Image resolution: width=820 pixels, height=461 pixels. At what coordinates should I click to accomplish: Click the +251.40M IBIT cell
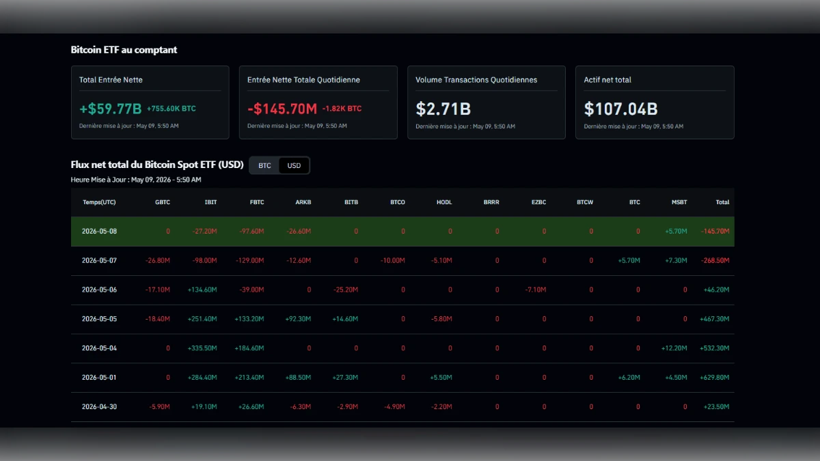click(202, 319)
